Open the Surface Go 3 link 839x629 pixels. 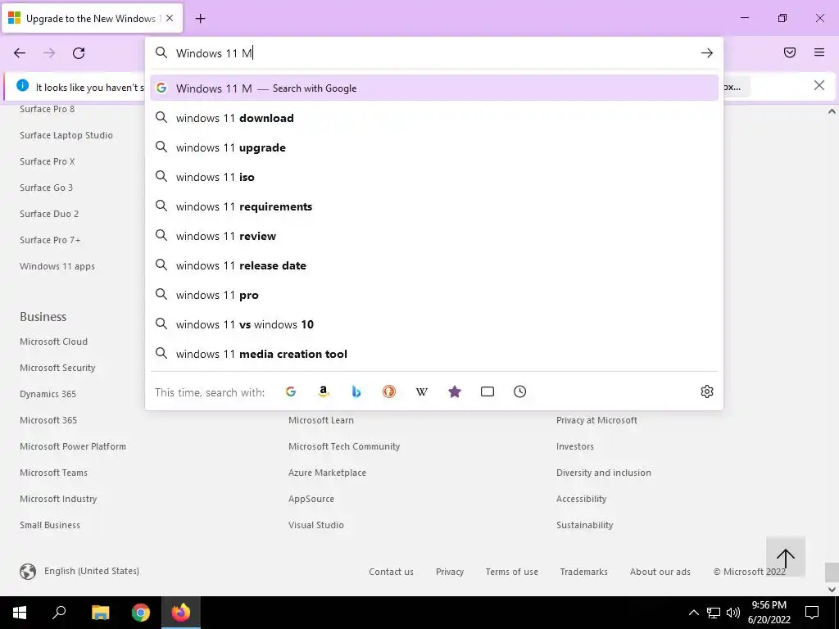click(x=46, y=188)
